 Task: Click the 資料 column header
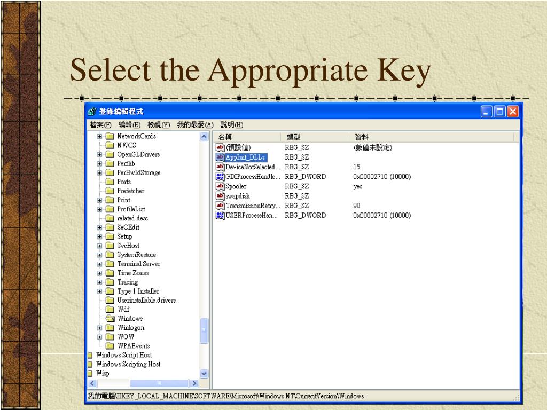pos(432,137)
